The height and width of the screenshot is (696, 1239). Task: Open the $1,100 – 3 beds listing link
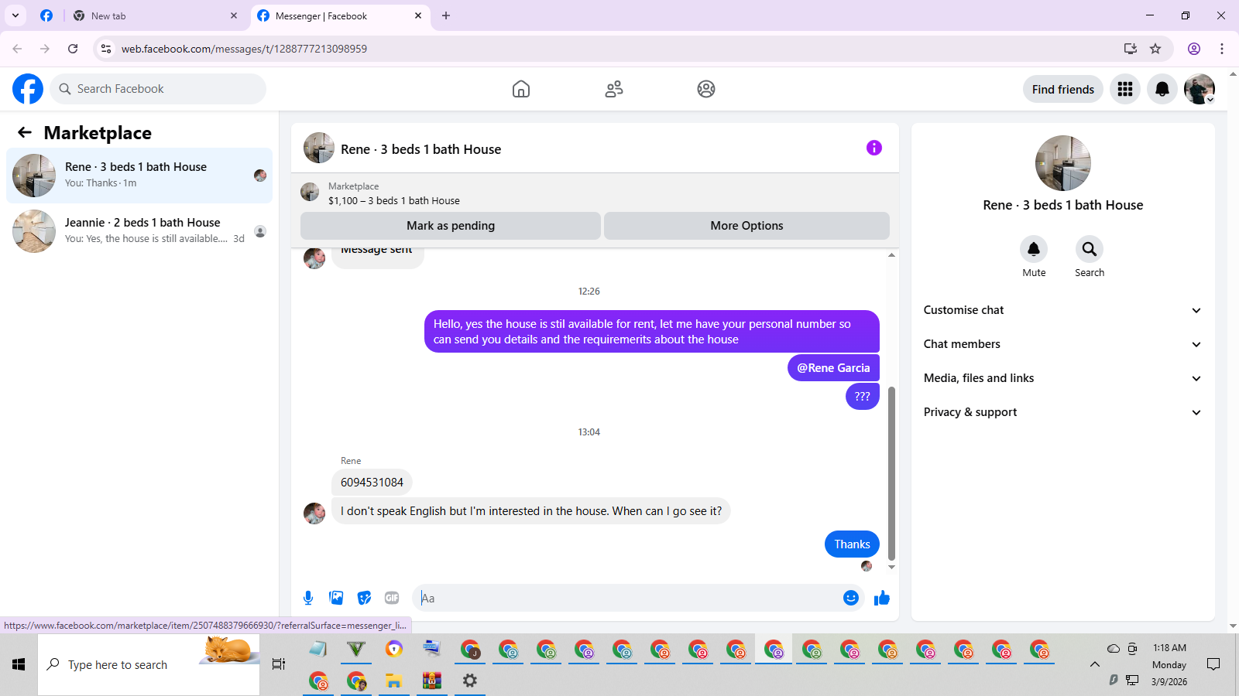click(x=394, y=200)
